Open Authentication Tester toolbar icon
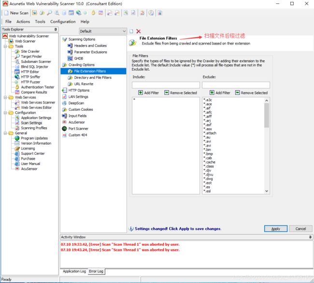Viewport: 314px width, 283px height. 93,13
